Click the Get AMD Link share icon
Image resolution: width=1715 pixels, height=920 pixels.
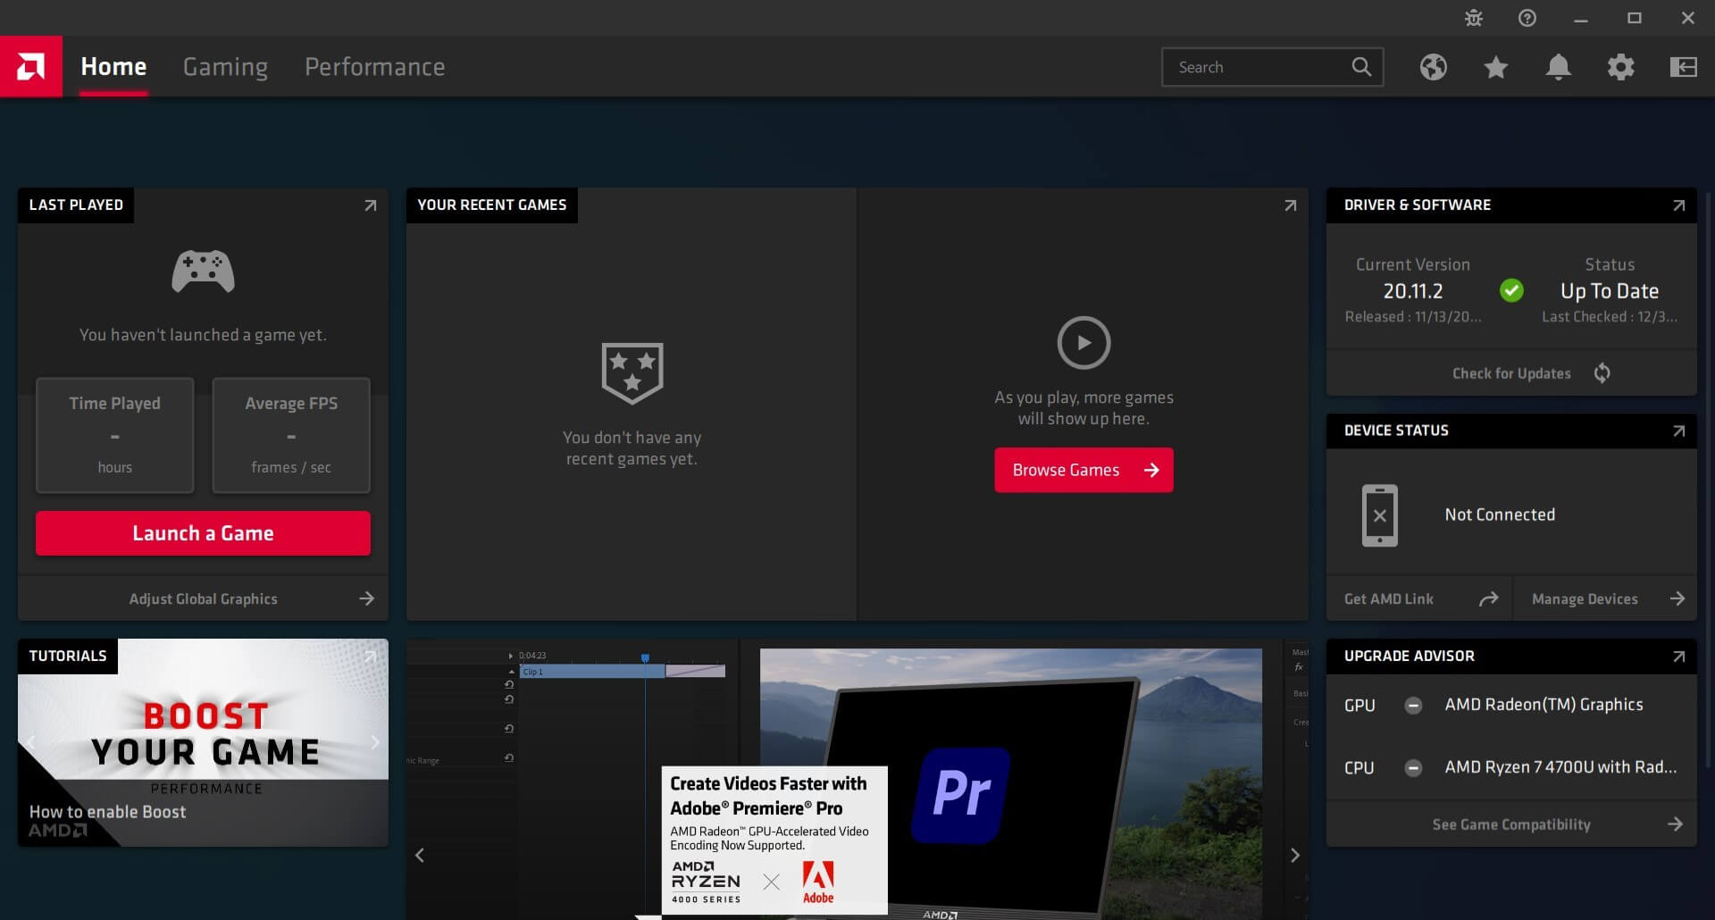tap(1490, 598)
